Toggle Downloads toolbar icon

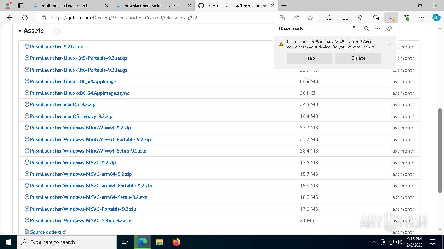coord(391,18)
